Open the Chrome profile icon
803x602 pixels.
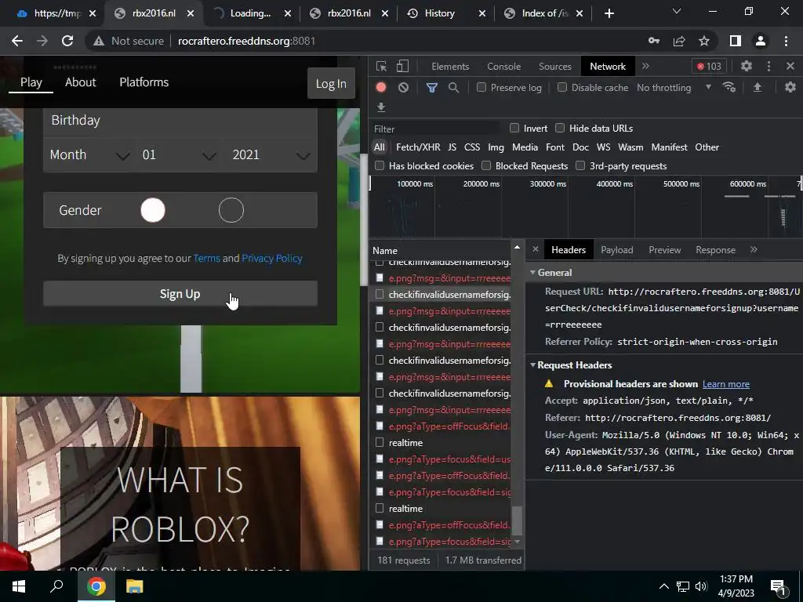coord(761,41)
